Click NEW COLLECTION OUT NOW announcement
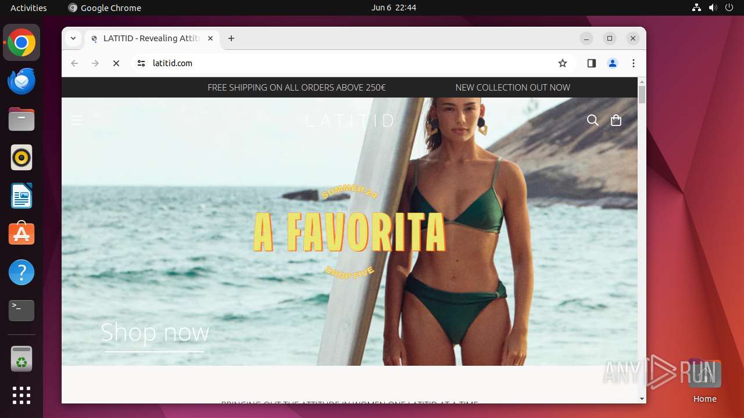Image resolution: width=744 pixels, height=418 pixels. coord(513,88)
